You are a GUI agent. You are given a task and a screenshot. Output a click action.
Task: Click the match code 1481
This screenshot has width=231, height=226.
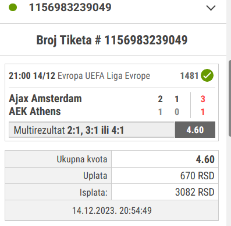pos(189,76)
